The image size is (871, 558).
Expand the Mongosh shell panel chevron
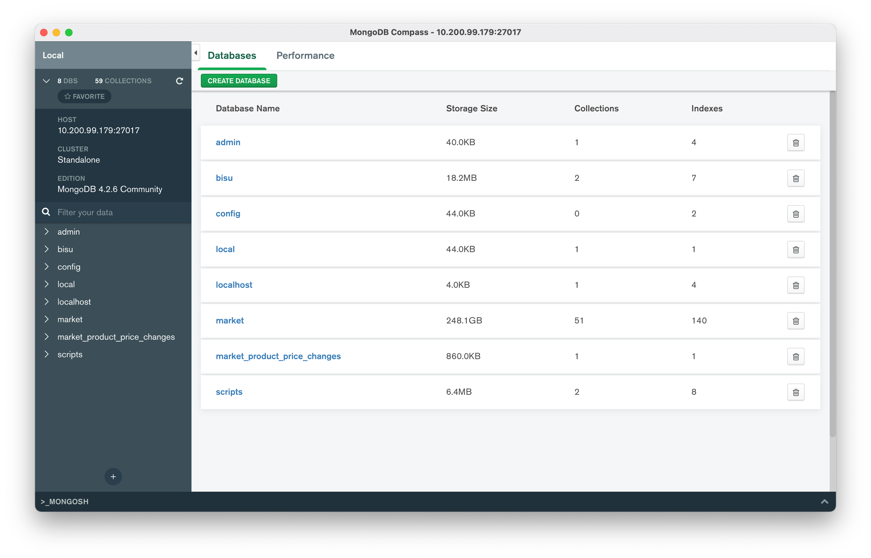824,502
